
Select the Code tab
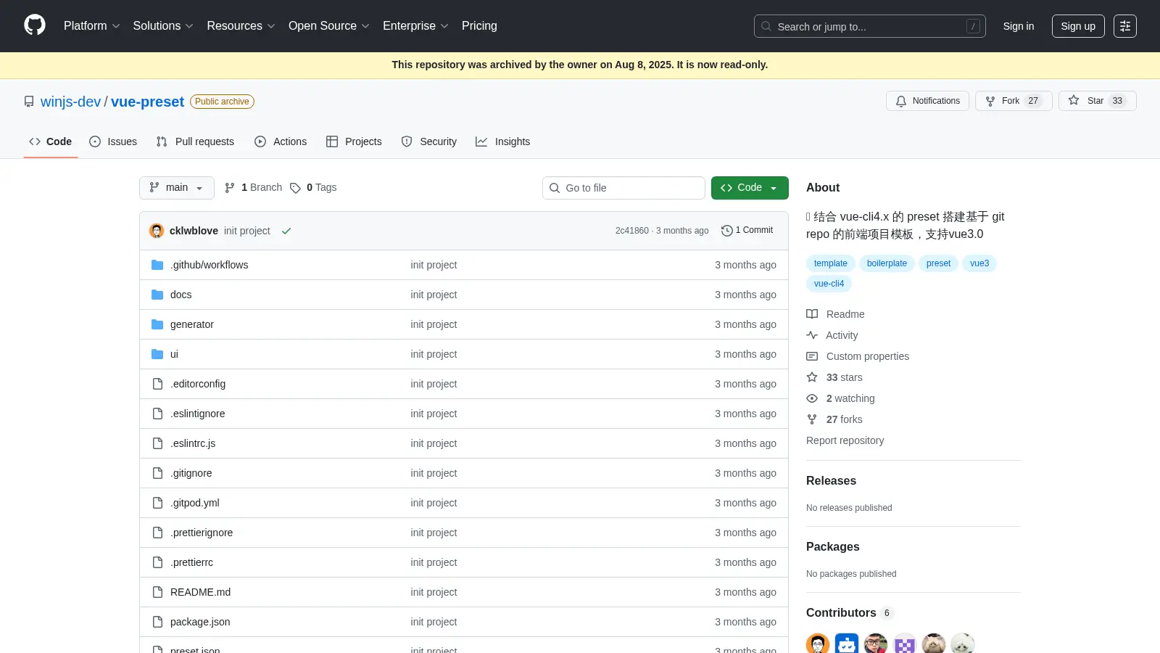tap(50, 141)
